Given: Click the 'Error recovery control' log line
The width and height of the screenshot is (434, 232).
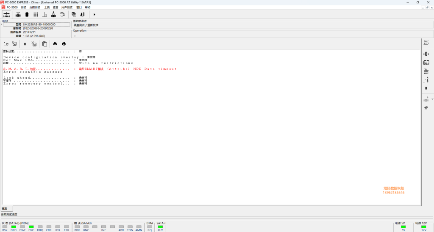Looking at the screenshot, I should pos(45,84).
